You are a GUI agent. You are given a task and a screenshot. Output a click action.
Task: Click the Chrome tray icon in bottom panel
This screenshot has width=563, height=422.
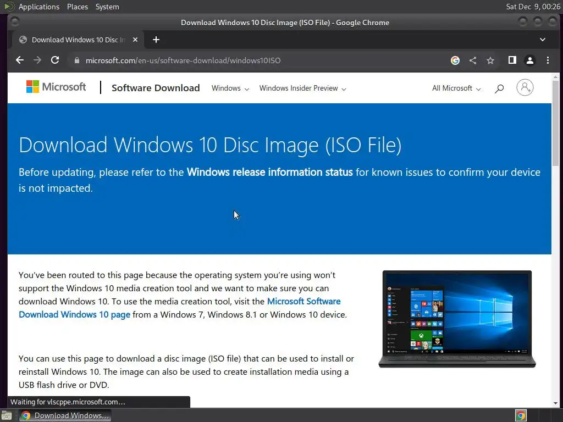click(521, 415)
